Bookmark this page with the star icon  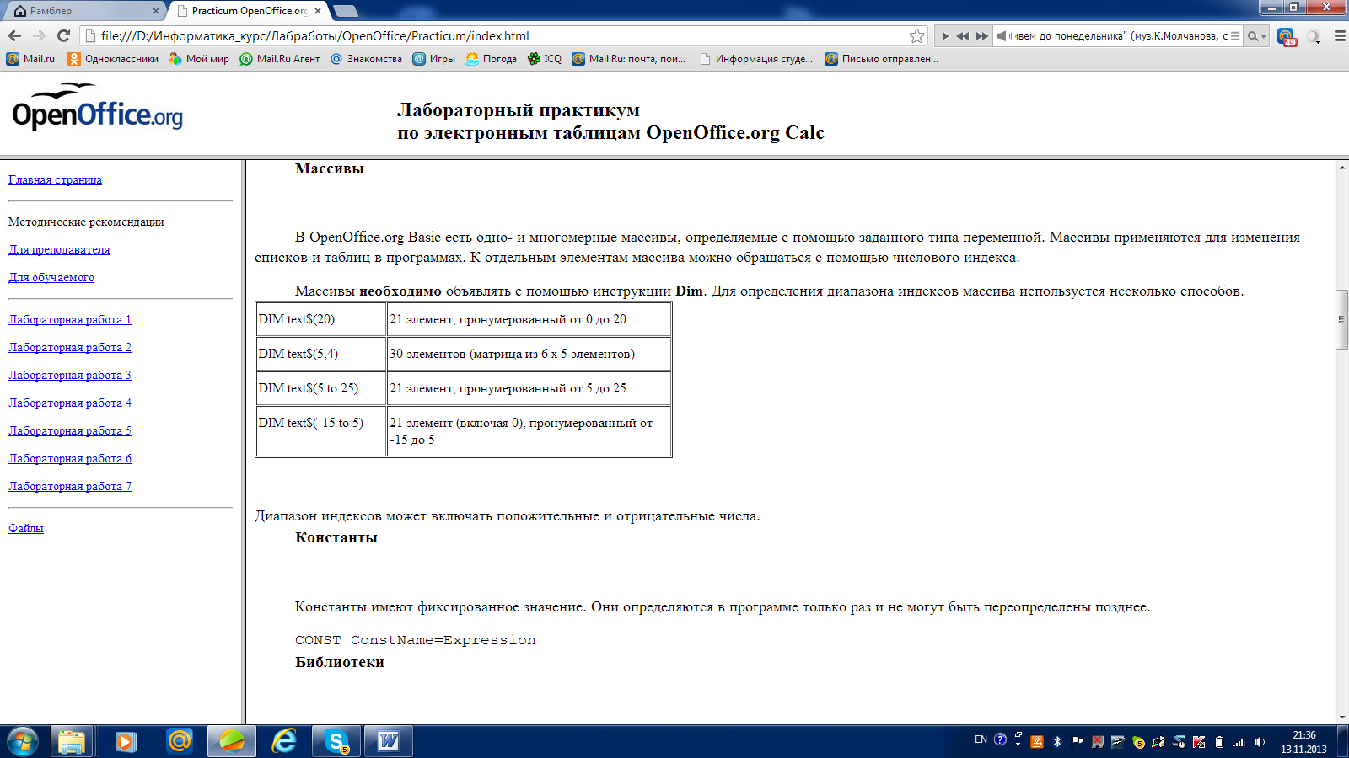(916, 35)
